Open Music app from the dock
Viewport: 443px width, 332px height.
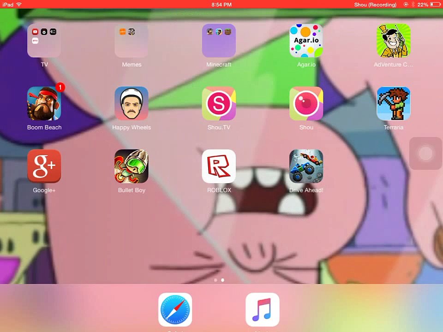point(263,310)
